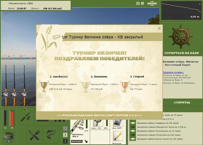Click the red ЯД level bar
203x145 pixels.
12,118
